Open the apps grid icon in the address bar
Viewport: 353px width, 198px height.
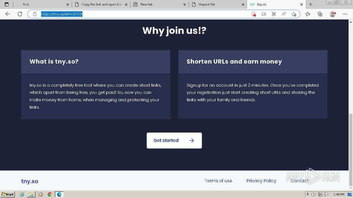click(274, 14)
